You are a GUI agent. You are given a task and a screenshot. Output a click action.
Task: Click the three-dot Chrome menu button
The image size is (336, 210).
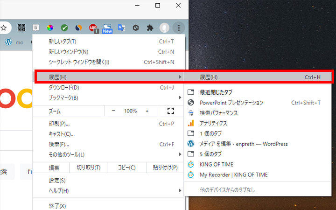click(179, 28)
